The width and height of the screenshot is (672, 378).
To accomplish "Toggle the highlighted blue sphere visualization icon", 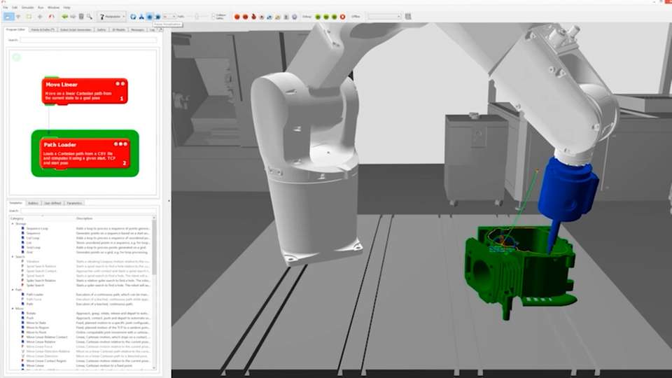I will [x=150, y=17].
